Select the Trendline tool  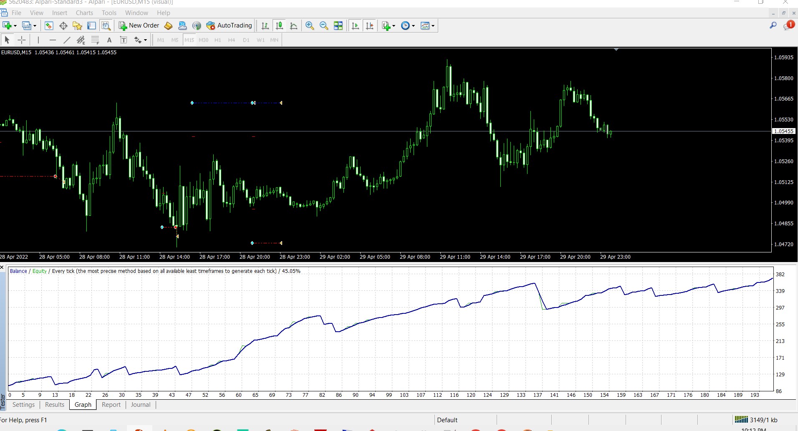[67, 40]
